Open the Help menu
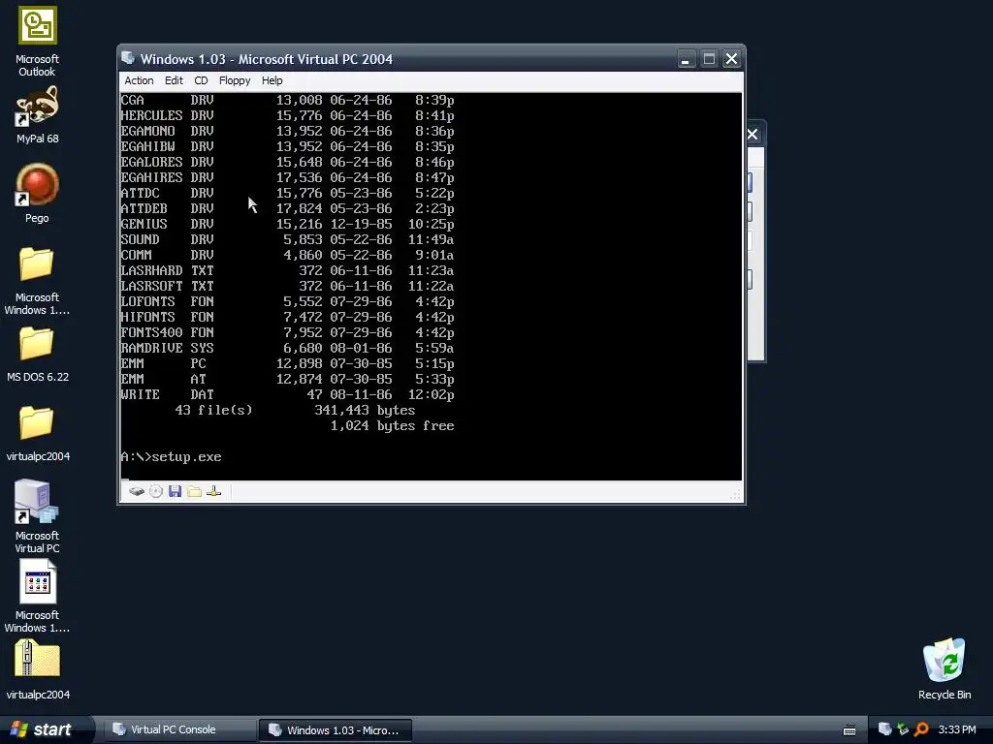The height and width of the screenshot is (744, 993). [x=272, y=80]
